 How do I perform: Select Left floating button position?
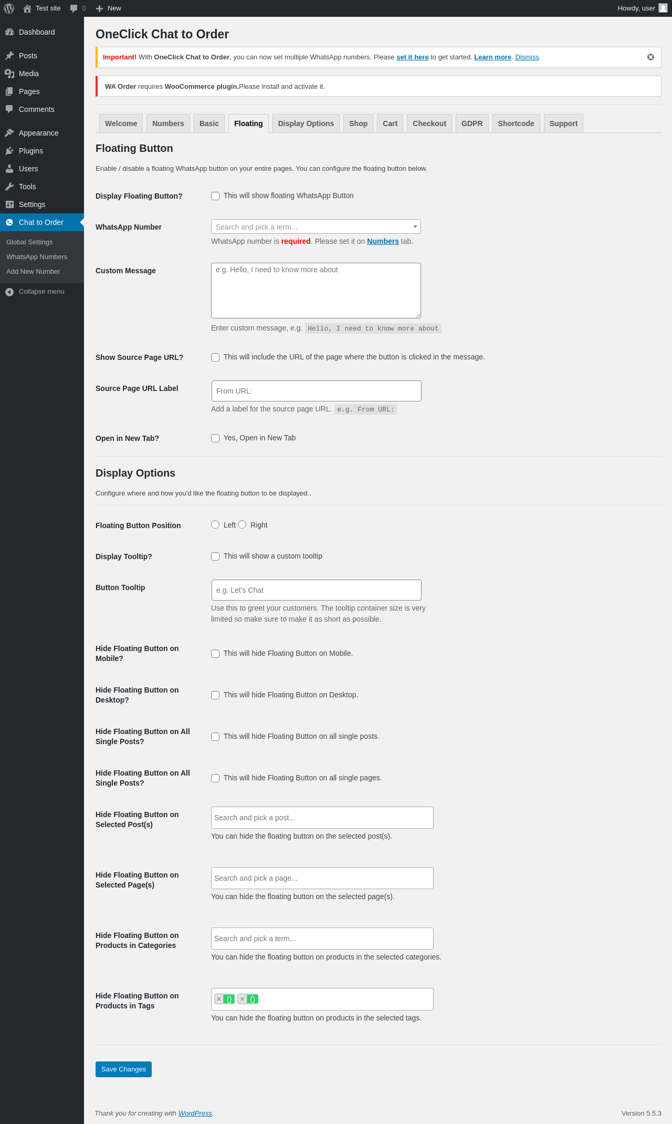pyautogui.click(x=215, y=524)
